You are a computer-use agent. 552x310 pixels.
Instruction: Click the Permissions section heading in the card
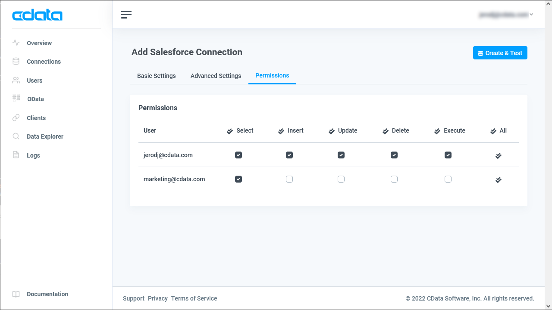point(158,108)
